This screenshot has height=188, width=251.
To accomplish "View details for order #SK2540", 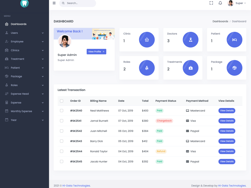I will coord(227,111).
